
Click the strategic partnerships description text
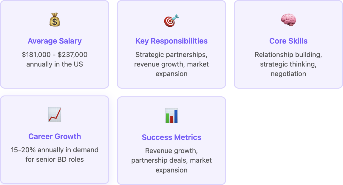click(171, 64)
